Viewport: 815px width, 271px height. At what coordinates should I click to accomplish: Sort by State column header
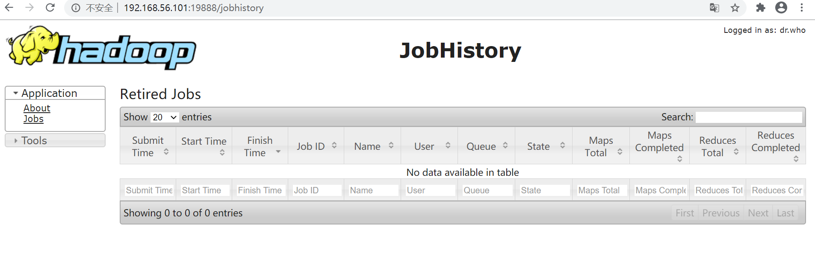[x=544, y=146]
